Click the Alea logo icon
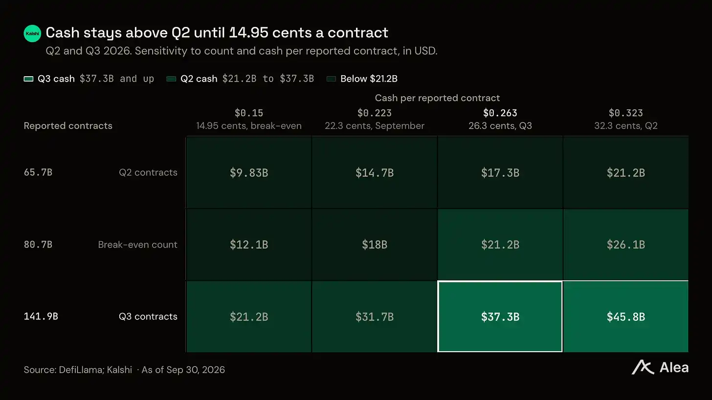The width and height of the screenshot is (712, 400). coord(643,367)
